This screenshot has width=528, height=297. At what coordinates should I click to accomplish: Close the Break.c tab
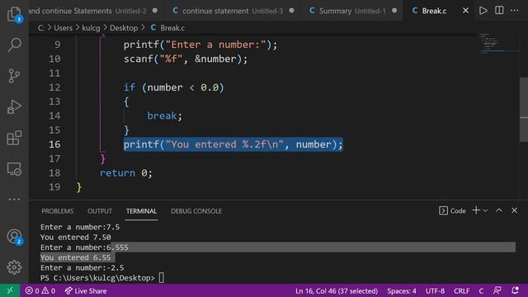(465, 11)
